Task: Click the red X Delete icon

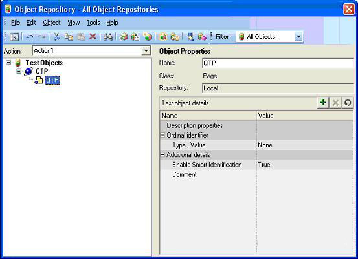Action: pyautogui.click(x=93, y=36)
